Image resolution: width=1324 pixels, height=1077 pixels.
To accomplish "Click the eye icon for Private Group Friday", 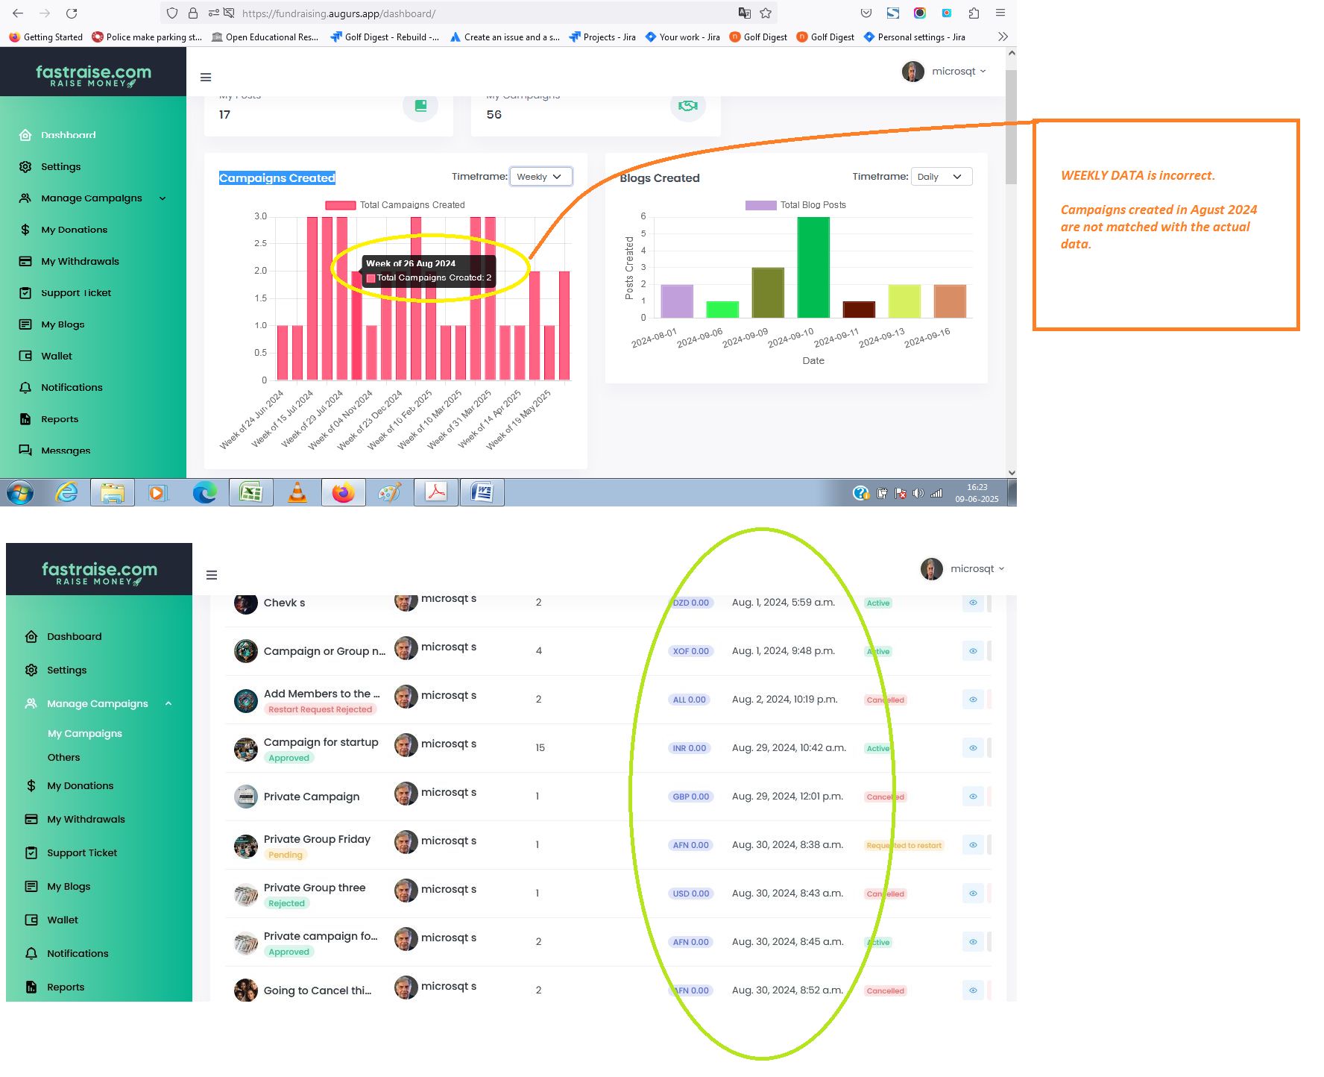I will pyautogui.click(x=973, y=845).
